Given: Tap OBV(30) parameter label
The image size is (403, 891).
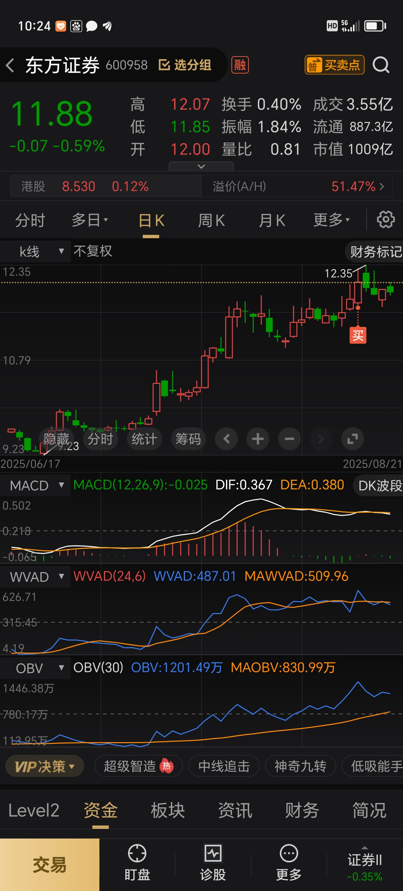Looking at the screenshot, I should 98,668.
